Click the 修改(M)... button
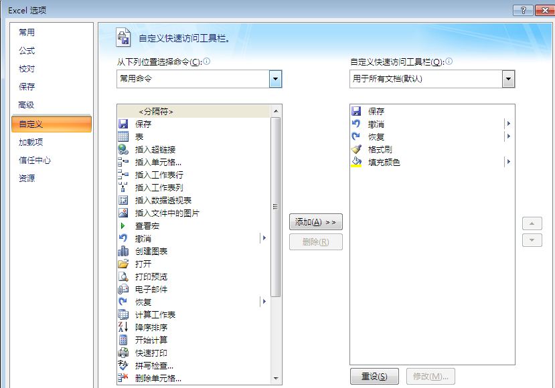This screenshot has height=388, width=555. point(430,377)
